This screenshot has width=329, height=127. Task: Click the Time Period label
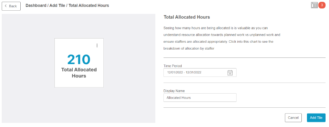(x=173, y=66)
